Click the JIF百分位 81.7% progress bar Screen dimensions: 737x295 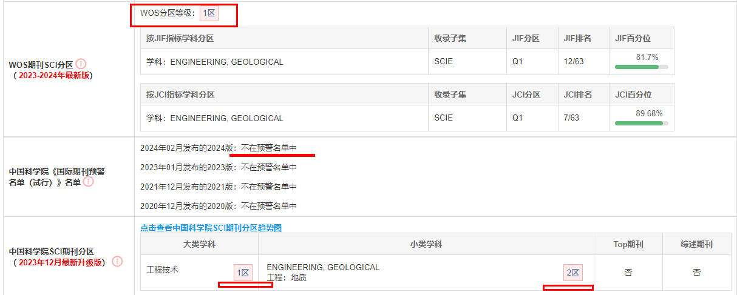click(x=641, y=67)
